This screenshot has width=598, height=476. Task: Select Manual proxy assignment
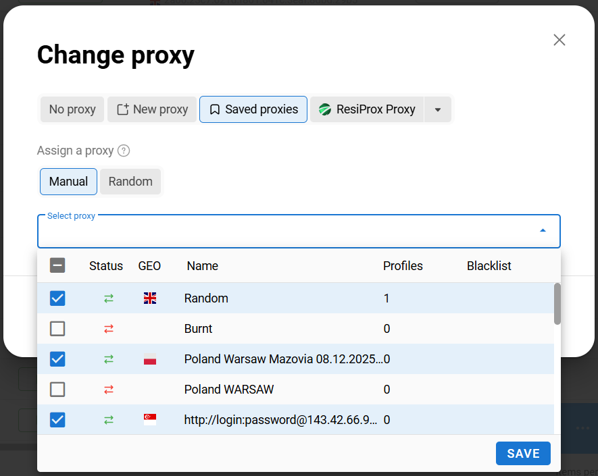point(69,182)
